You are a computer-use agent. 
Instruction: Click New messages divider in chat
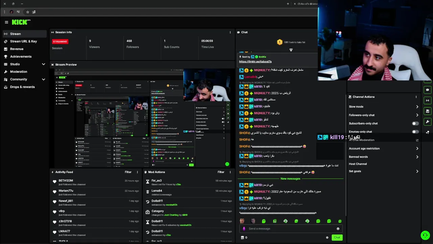click(x=291, y=179)
